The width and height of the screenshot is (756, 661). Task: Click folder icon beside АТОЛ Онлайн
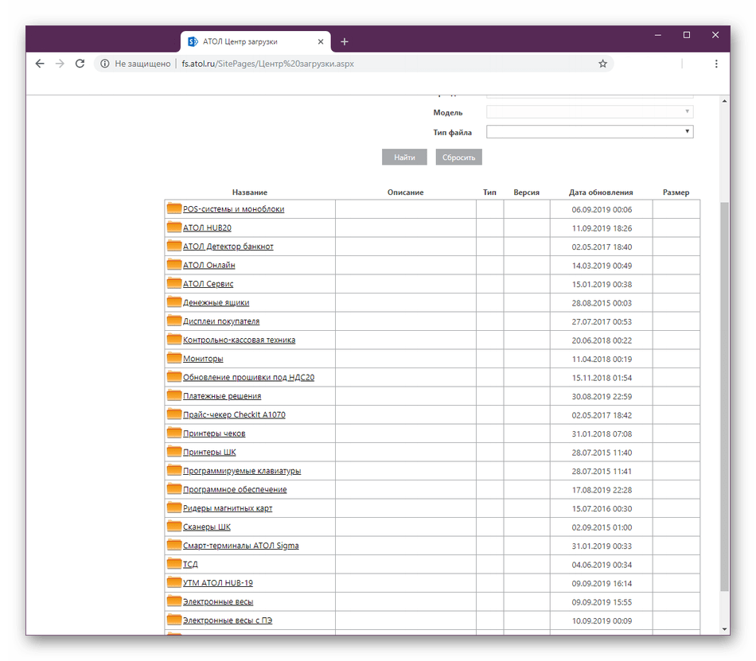click(x=174, y=265)
